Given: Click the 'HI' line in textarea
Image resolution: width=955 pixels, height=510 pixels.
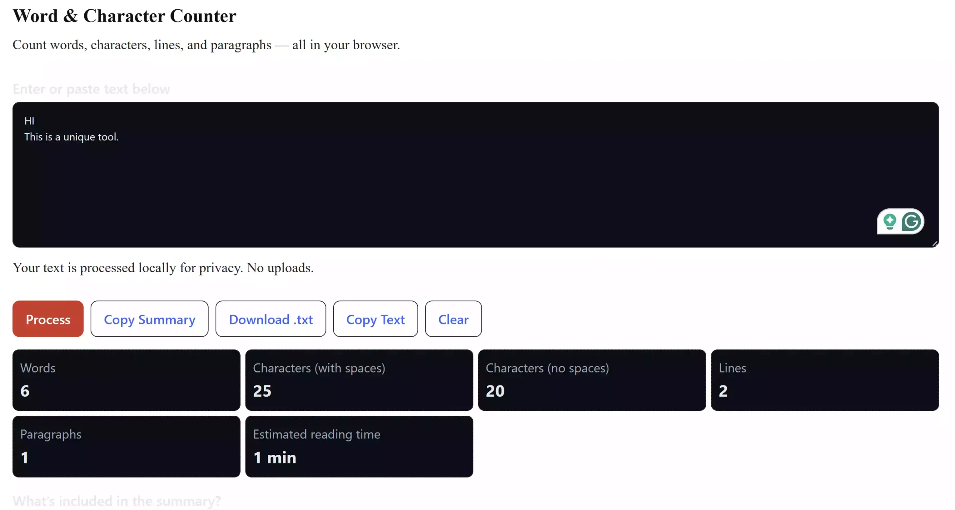Looking at the screenshot, I should (x=29, y=121).
